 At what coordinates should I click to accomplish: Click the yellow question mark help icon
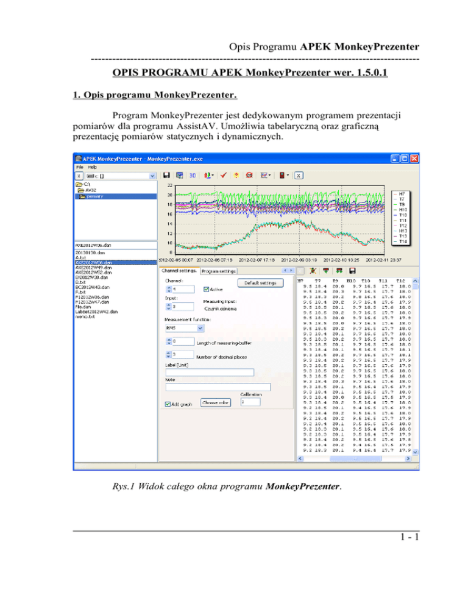236,176
